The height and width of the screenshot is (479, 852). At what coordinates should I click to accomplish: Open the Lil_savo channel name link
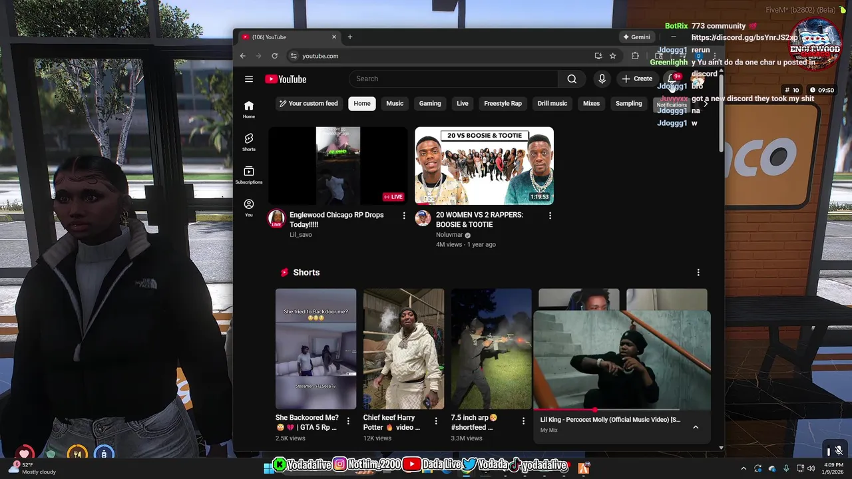pos(301,235)
